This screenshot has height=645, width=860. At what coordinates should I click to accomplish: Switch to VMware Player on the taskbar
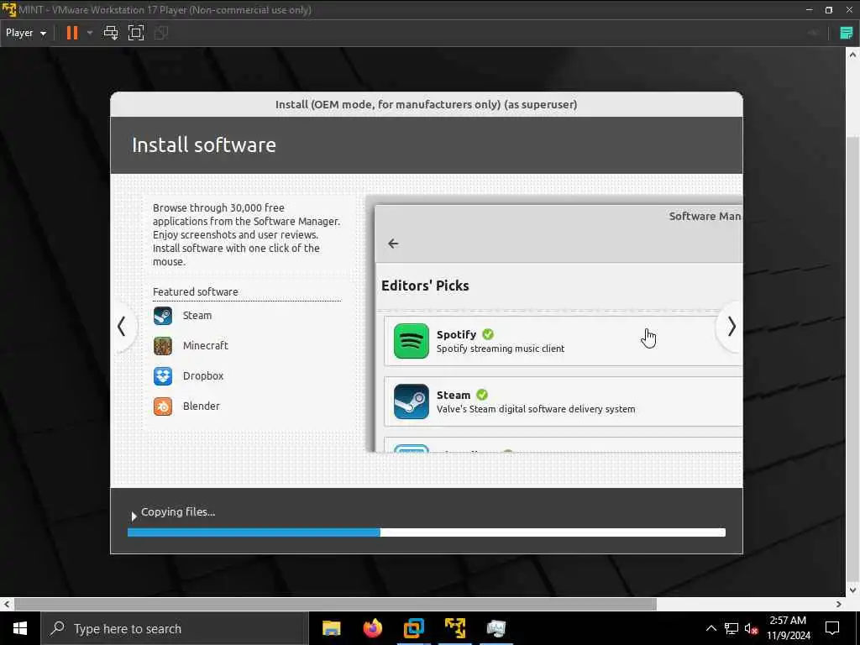(x=454, y=628)
